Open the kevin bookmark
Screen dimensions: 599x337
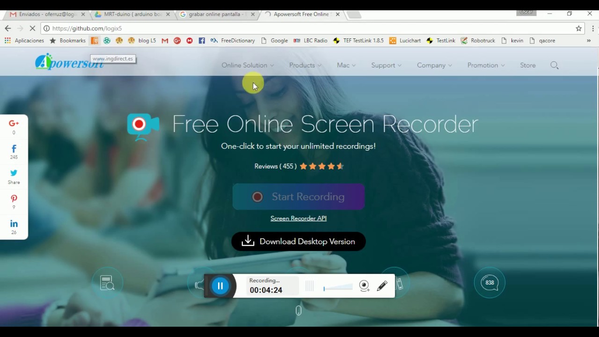pos(512,41)
